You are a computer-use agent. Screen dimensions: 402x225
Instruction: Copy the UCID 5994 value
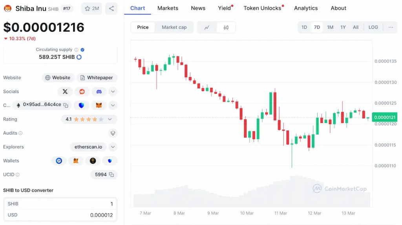pyautogui.click(x=111, y=174)
